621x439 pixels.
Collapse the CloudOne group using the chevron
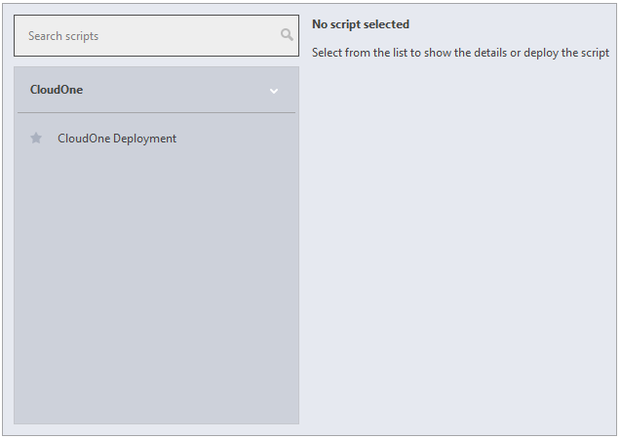274,91
